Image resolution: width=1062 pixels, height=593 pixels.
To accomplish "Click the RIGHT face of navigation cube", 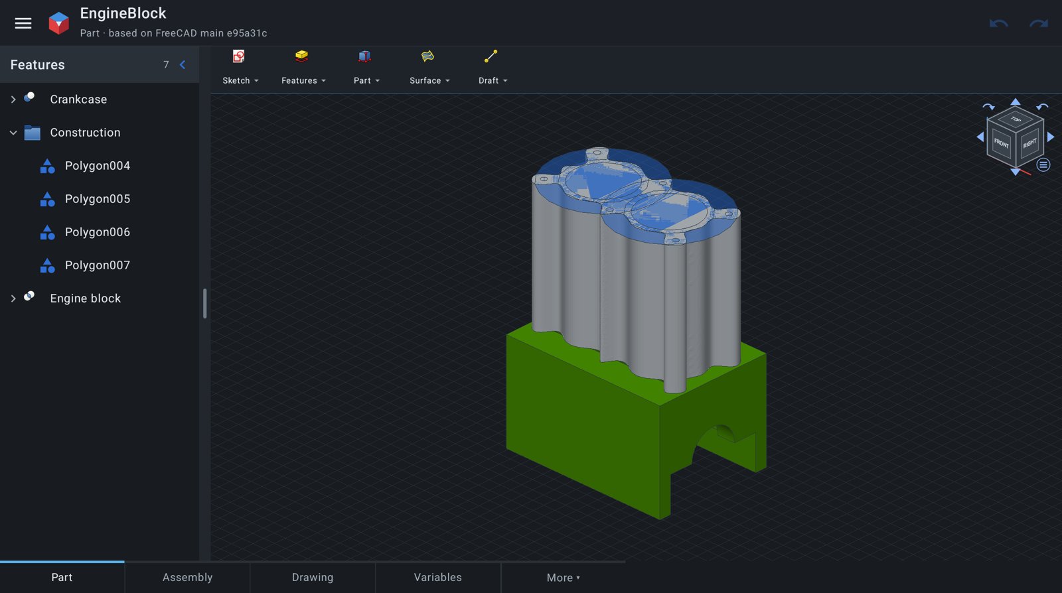I will (1029, 143).
